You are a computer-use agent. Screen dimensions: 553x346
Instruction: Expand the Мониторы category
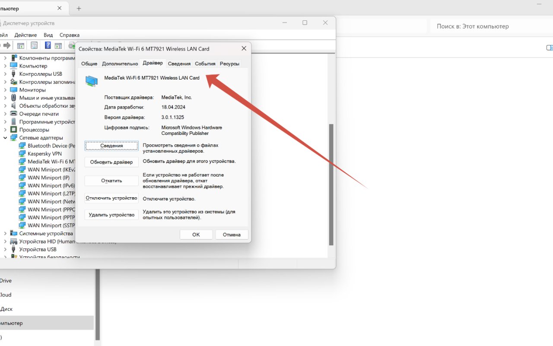[5, 90]
